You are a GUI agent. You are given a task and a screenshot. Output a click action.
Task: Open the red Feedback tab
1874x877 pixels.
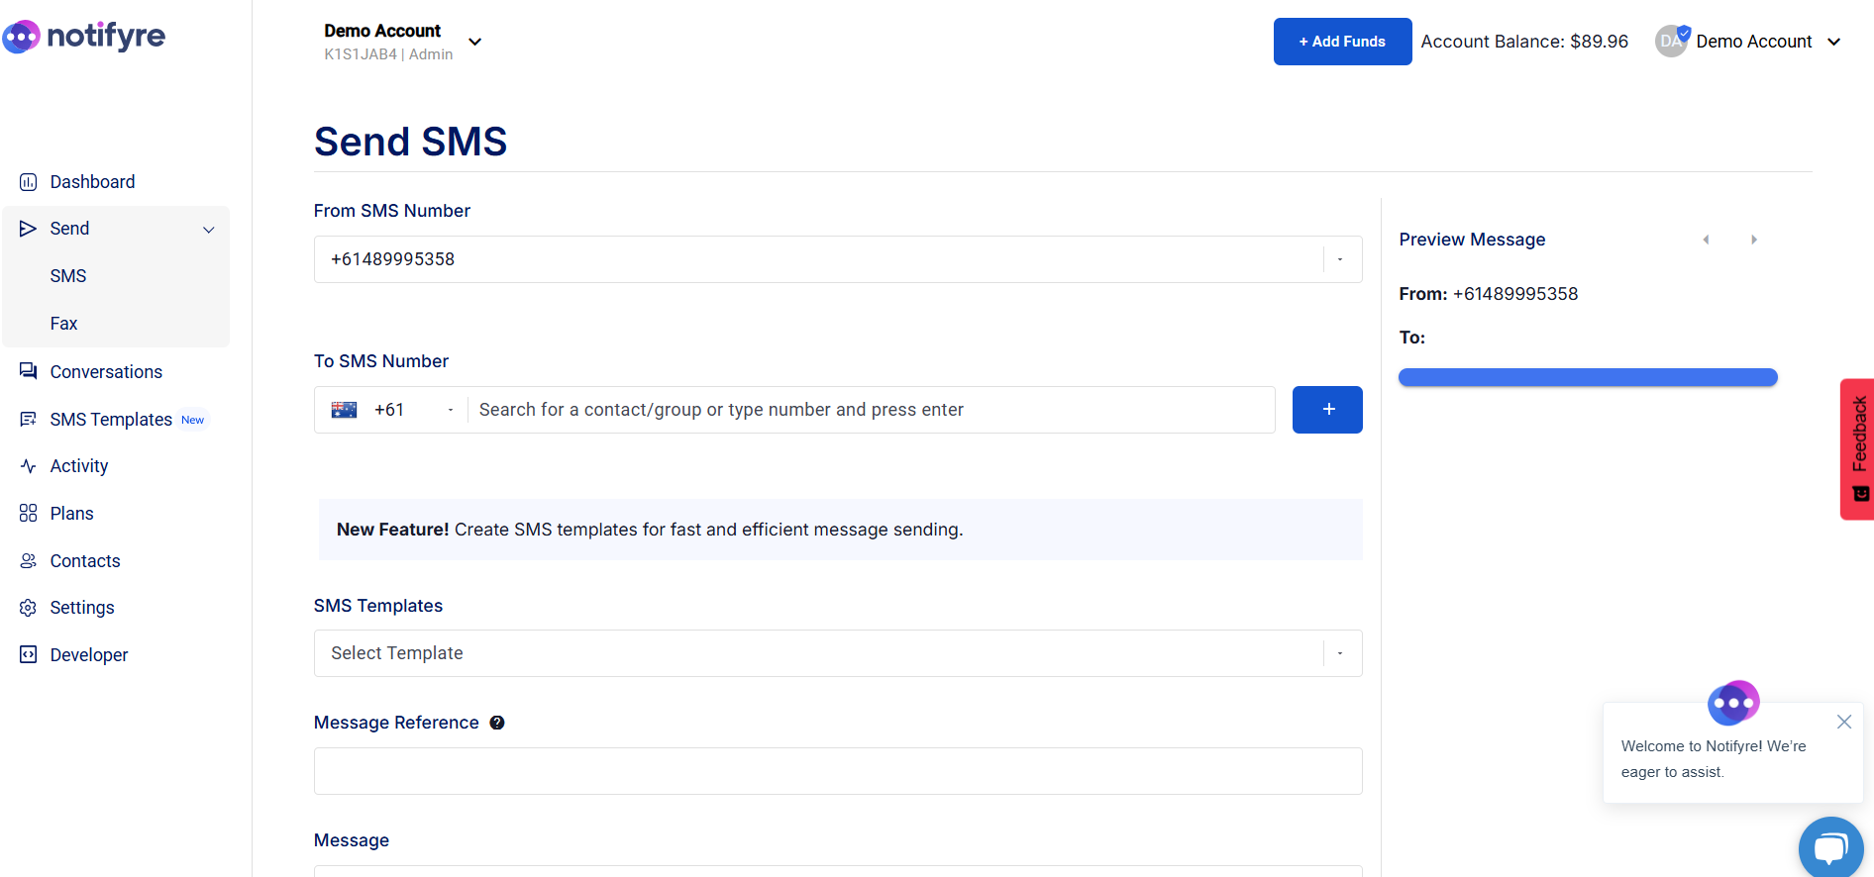click(1857, 449)
